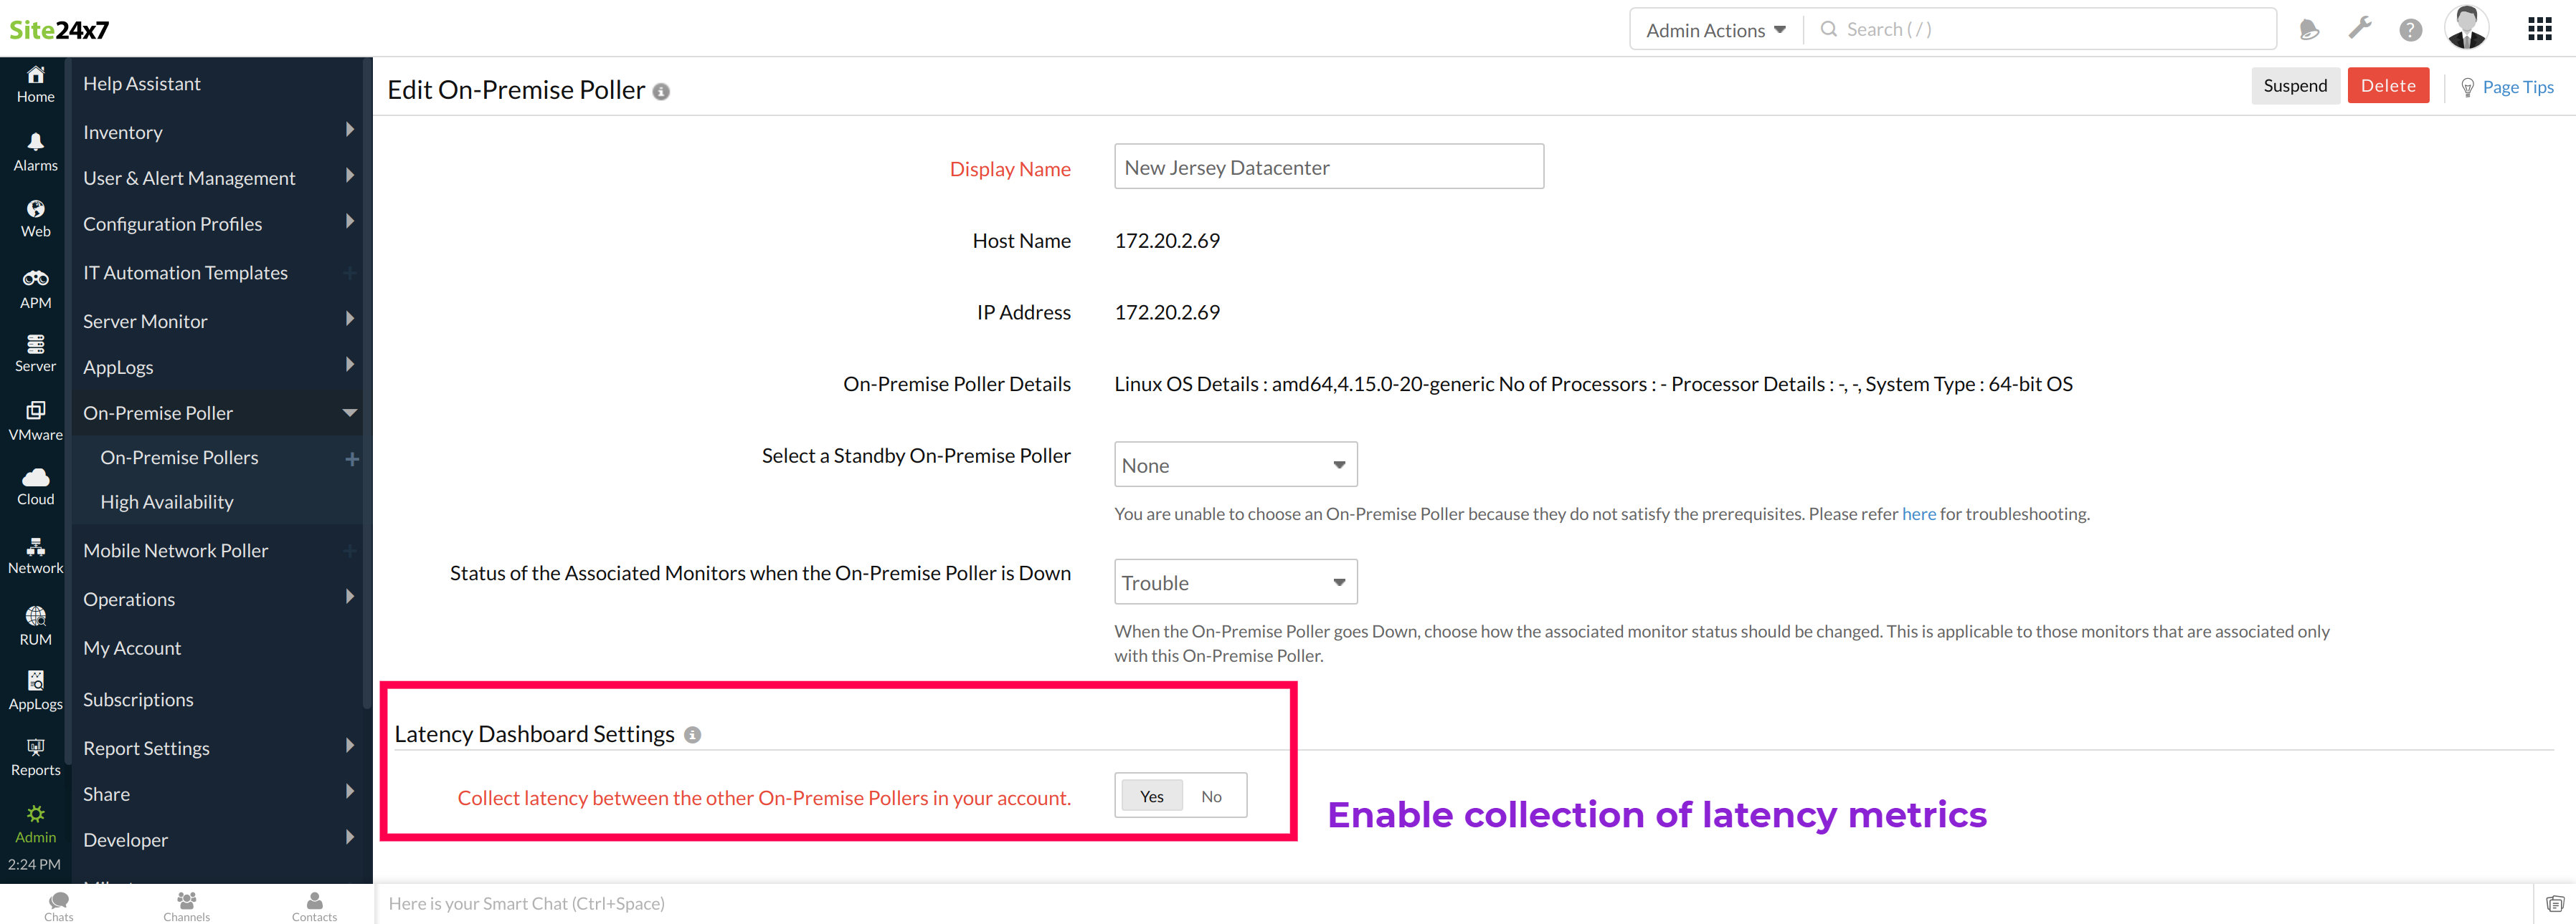The image size is (2576, 924).
Task: Collapse the On-Premise Poller menu
Action: click(x=158, y=412)
